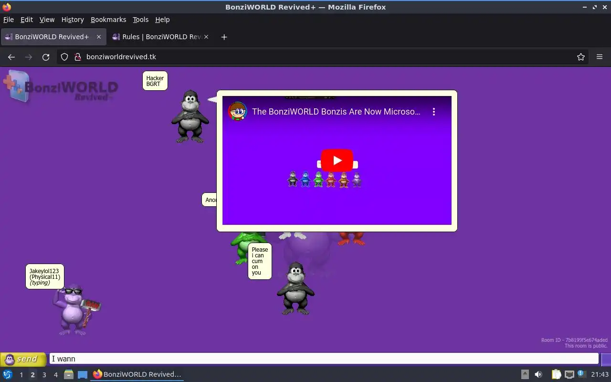The width and height of the screenshot is (611, 382).
Task: Click the purple button right of chat input
Action: 606,359
